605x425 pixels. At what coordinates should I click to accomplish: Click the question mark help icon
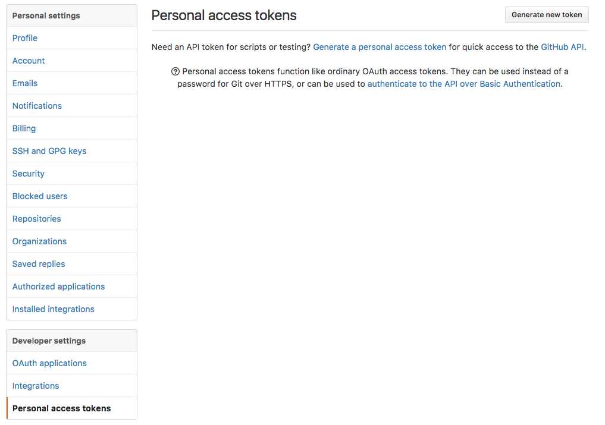tap(175, 71)
